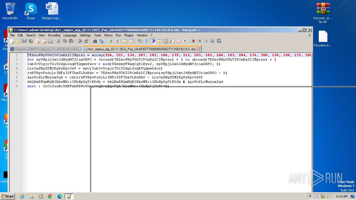Screen dimensions: 356x200
Task: Open Recycle Bin desktop icon
Action: tap(10, 11)
